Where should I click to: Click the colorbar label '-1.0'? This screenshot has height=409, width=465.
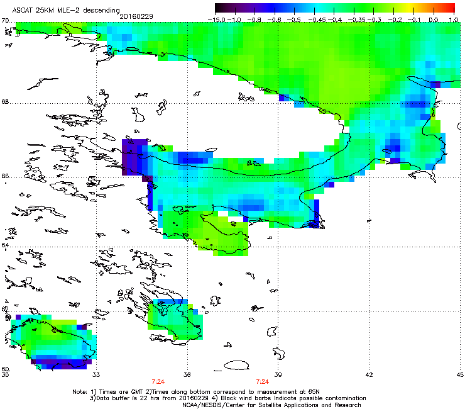[234, 20]
